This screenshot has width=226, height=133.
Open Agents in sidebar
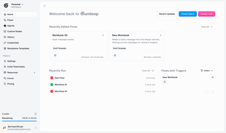tap(19, 26)
